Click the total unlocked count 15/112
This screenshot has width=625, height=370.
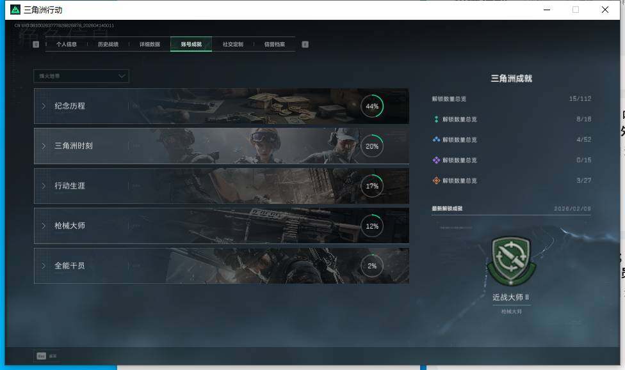580,98
